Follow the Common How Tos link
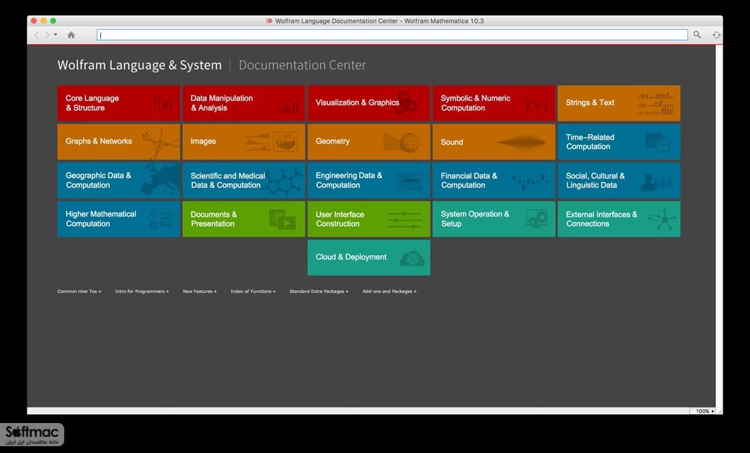The image size is (750, 453). click(79, 291)
